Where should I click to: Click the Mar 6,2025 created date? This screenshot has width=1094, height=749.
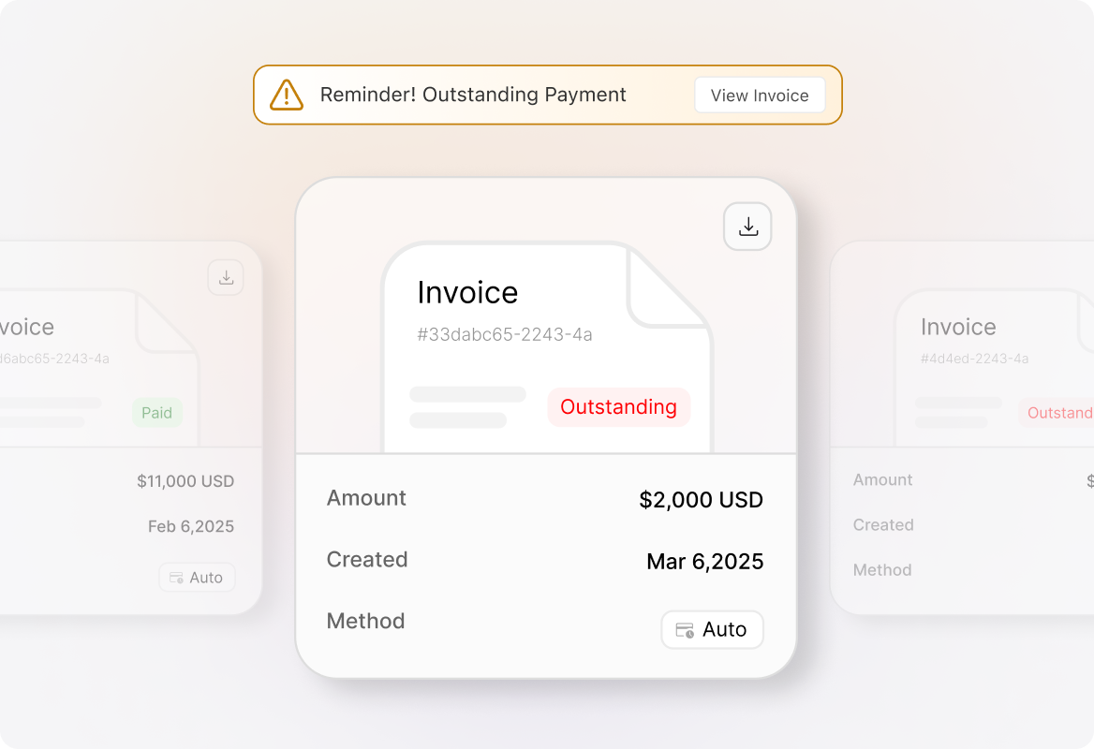click(704, 561)
